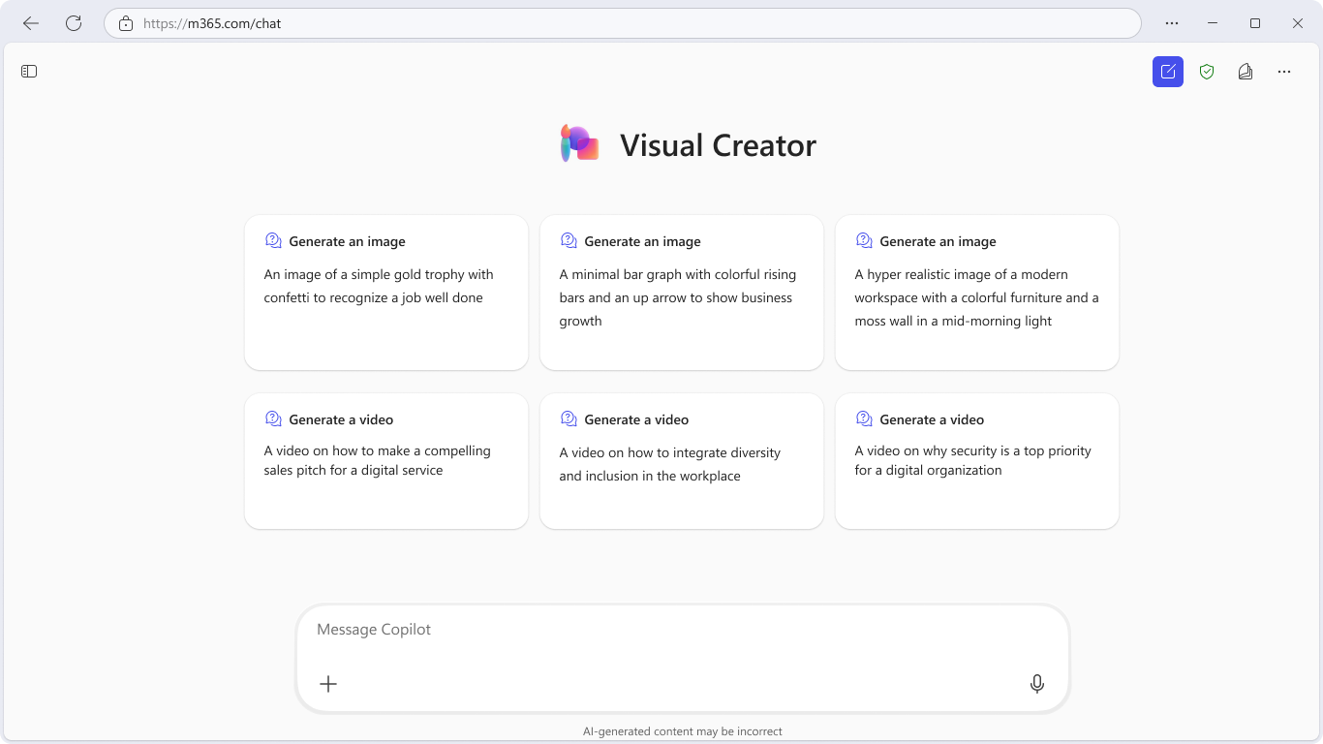
Task: Choose the minimal bar graph prompt card
Action: (682, 293)
